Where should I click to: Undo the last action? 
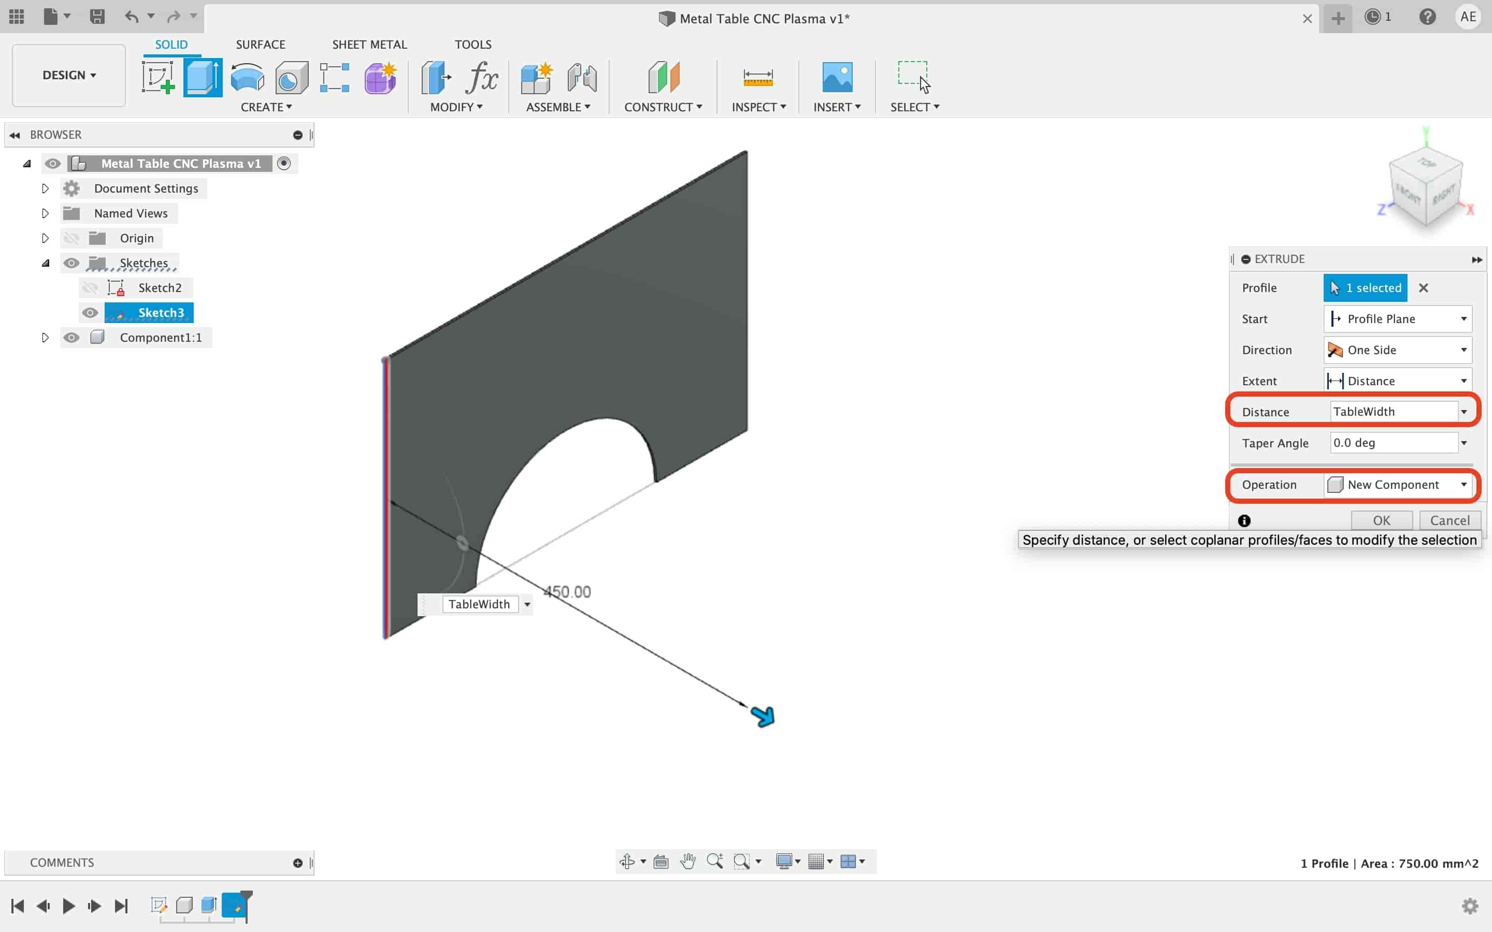tap(131, 17)
